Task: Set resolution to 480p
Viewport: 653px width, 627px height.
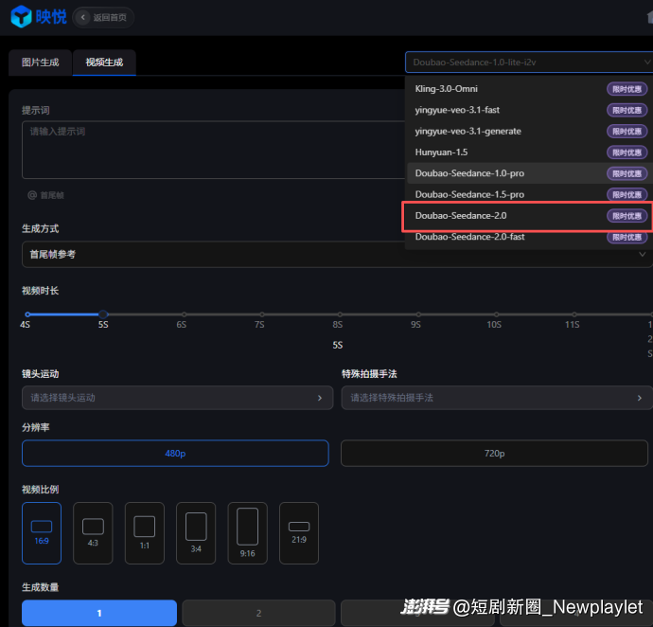Action: click(175, 454)
